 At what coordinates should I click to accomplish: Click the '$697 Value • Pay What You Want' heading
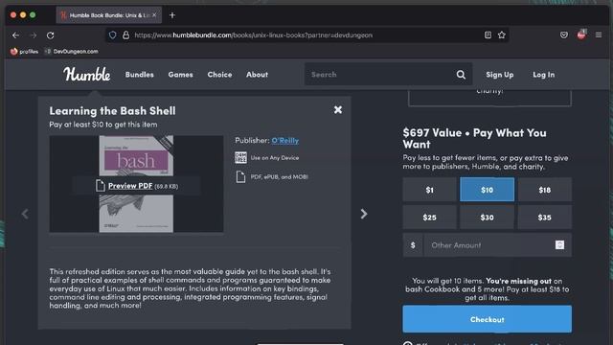[475, 138]
